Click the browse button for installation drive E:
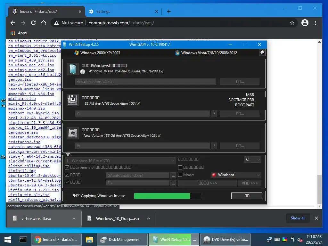This screenshot has width=328, height=246. (x=240, y=146)
